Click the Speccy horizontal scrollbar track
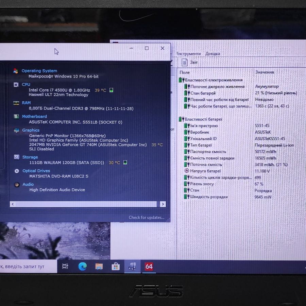 [x=86, y=204]
